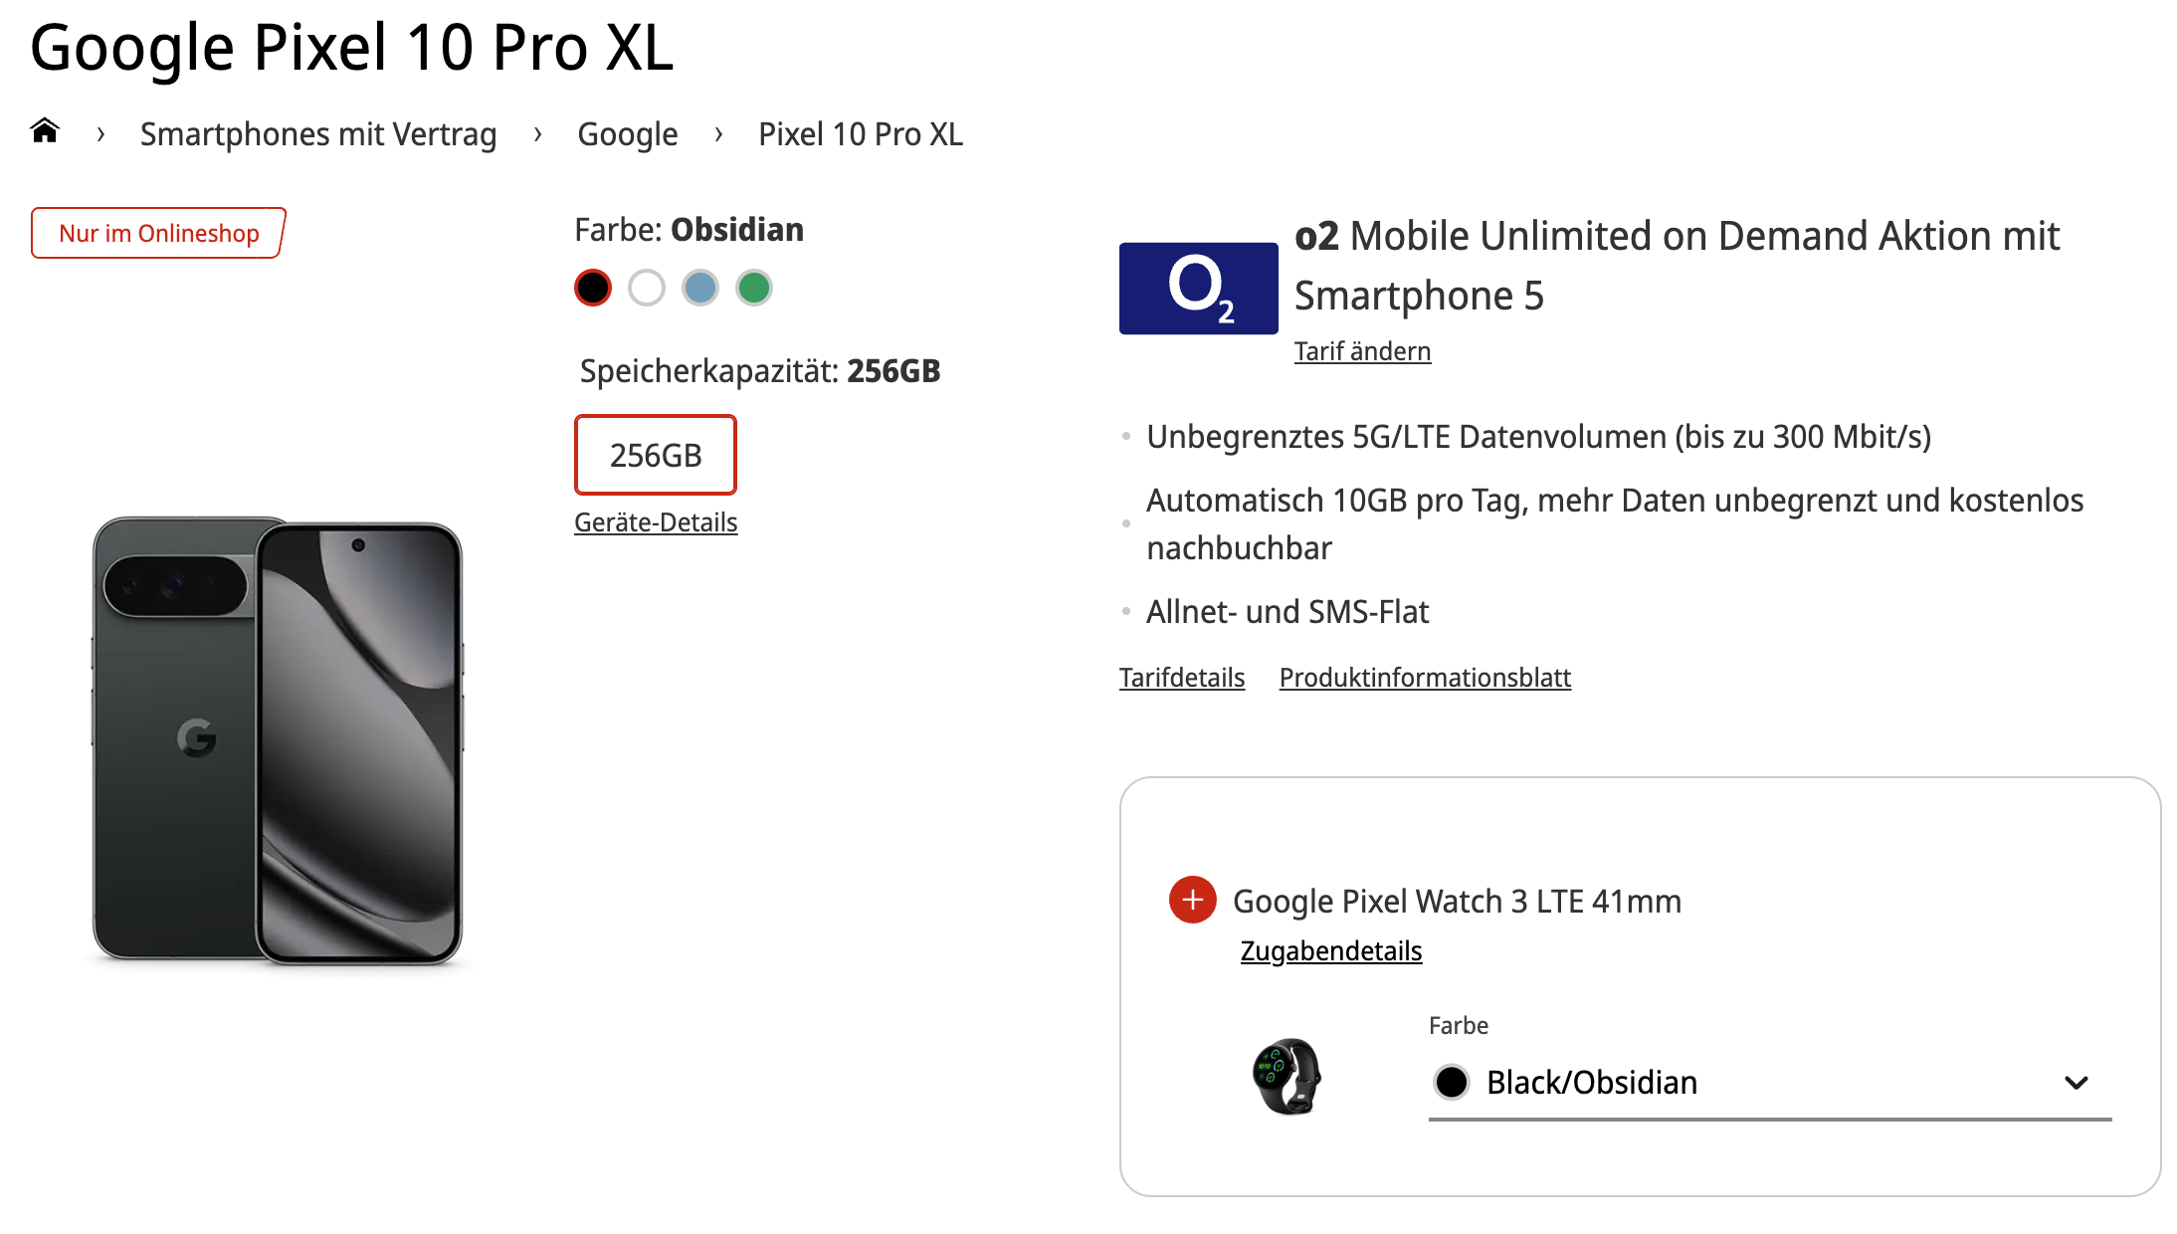Select the green color option
Screen dimensions: 2177x1234
[x=754, y=288]
